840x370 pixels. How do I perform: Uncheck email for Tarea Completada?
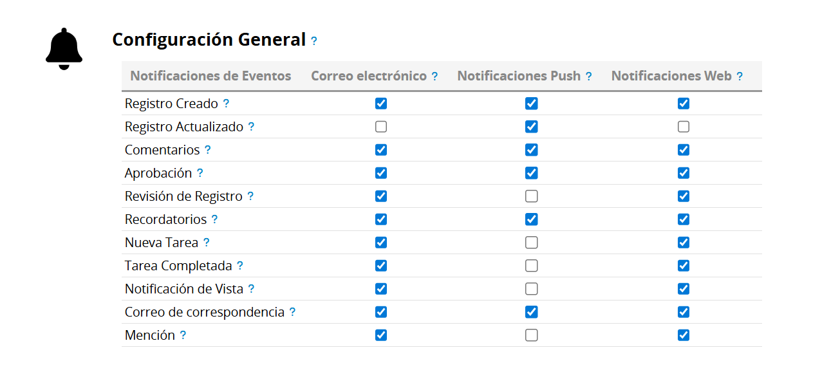click(x=381, y=266)
